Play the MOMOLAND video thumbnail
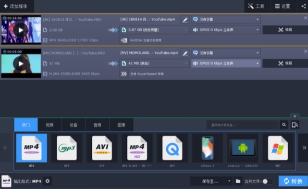This screenshot has width=308, height=189. point(21,63)
